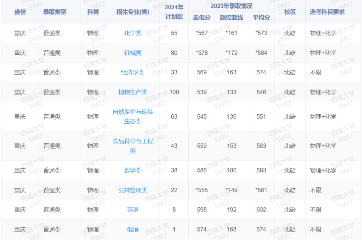Select minimum score 539 for 植物生产类
The height and width of the screenshot is (240, 362).
pyautogui.click(x=202, y=92)
